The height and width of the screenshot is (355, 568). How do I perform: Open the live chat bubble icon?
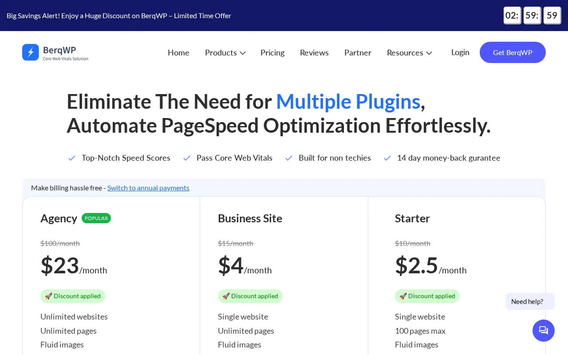544,331
